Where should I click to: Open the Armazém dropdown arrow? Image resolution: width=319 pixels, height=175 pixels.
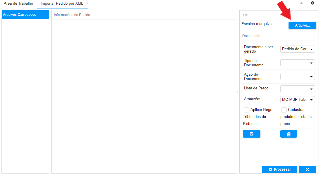point(311,100)
